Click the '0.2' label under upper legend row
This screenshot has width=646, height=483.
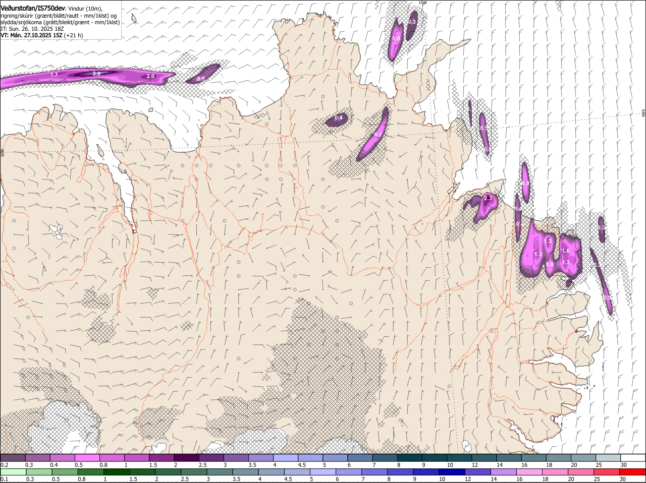(4, 465)
